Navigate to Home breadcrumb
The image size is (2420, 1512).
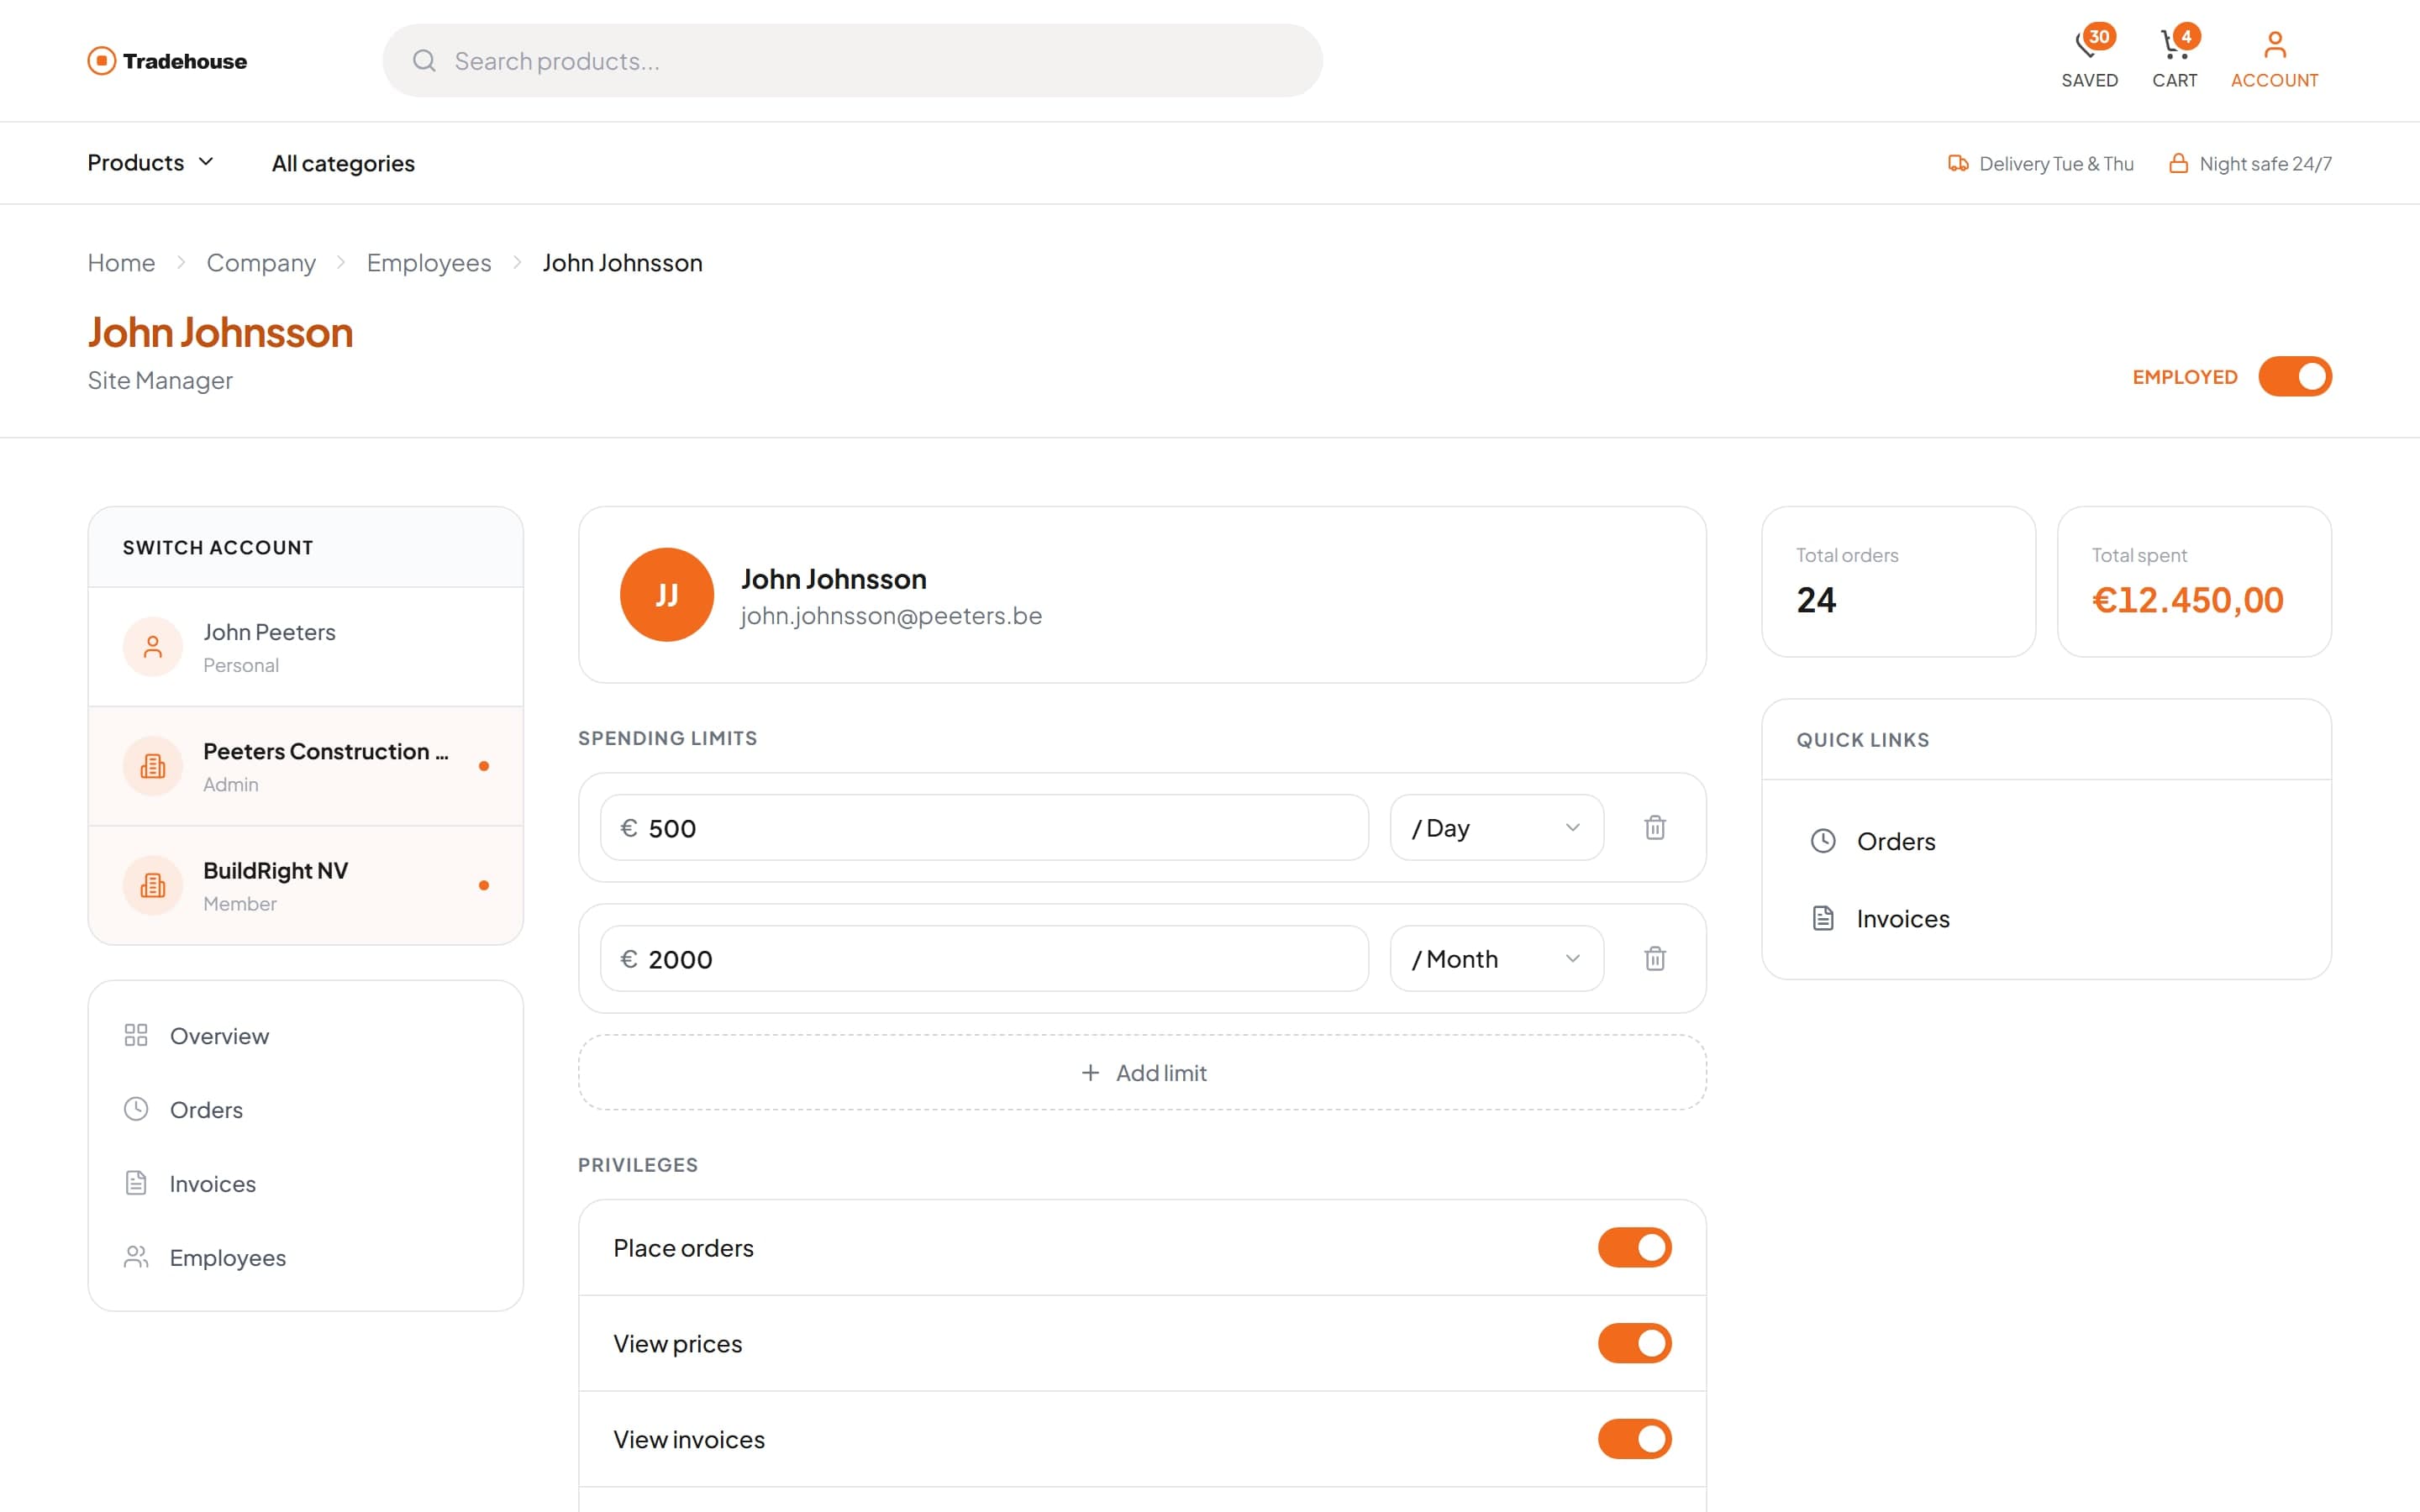pyautogui.click(x=121, y=262)
